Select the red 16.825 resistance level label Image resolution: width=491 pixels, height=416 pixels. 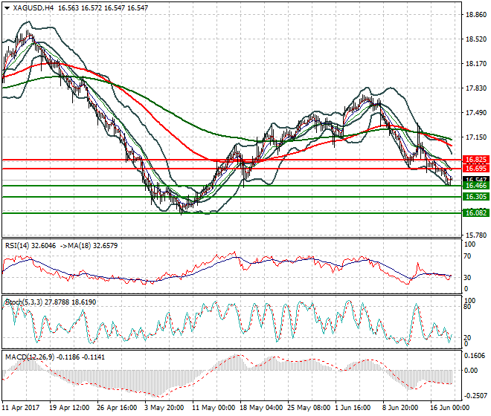[476, 160]
